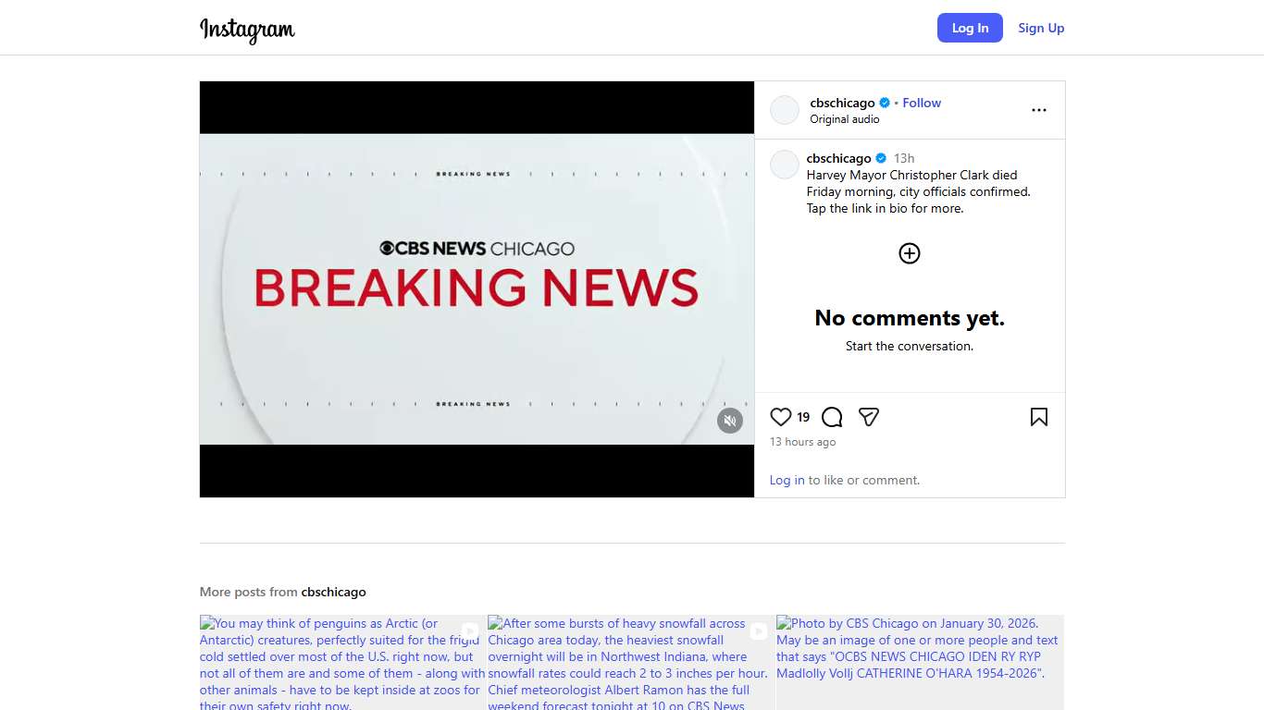Save post with bookmark icon
Screen dimensions: 1264x710
click(x=1038, y=417)
